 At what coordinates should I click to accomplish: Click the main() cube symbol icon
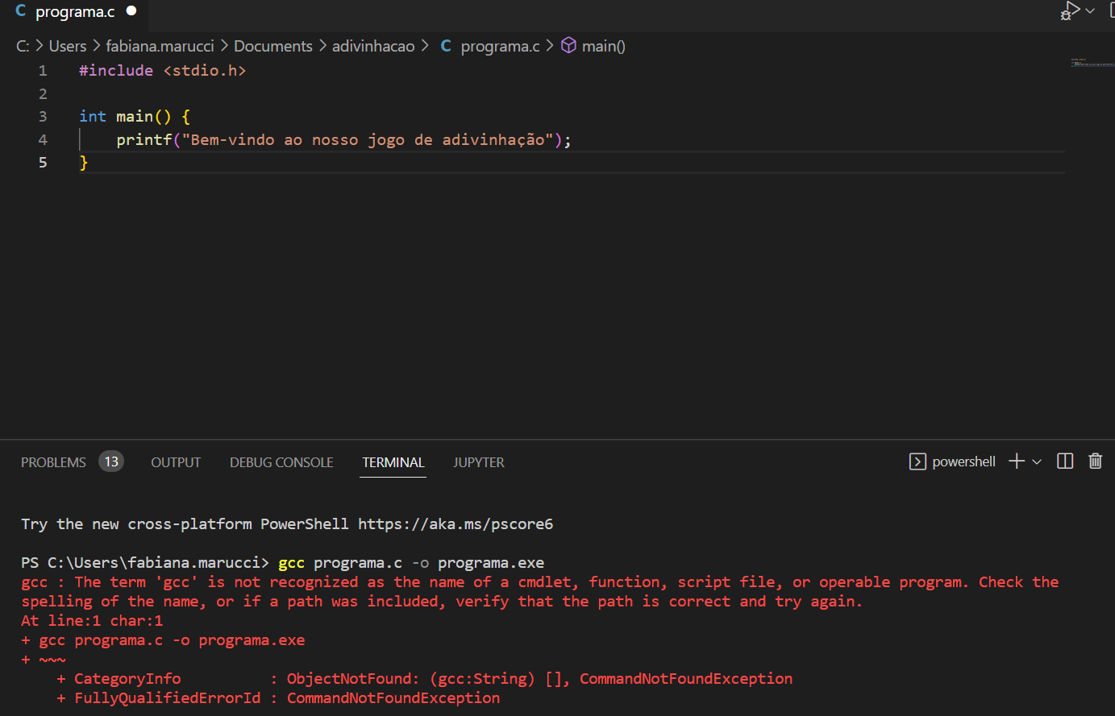(568, 45)
